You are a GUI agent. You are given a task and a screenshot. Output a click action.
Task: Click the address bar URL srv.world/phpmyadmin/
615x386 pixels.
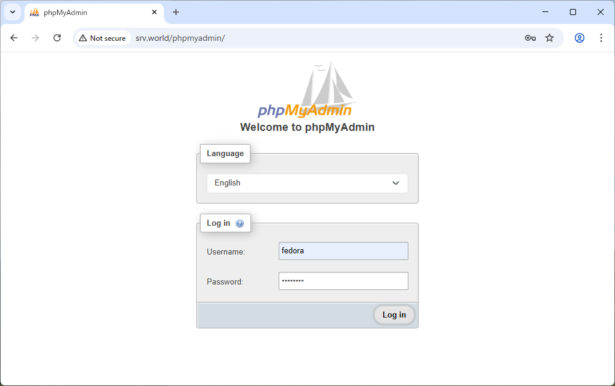(180, 38)
